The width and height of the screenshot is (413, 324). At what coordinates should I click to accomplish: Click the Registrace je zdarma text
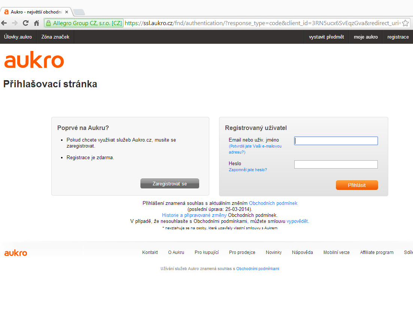tap(90, 158)
